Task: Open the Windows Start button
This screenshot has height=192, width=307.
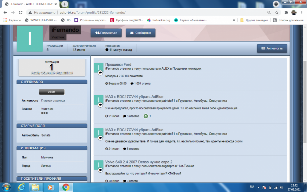Action: coord(6,187)
